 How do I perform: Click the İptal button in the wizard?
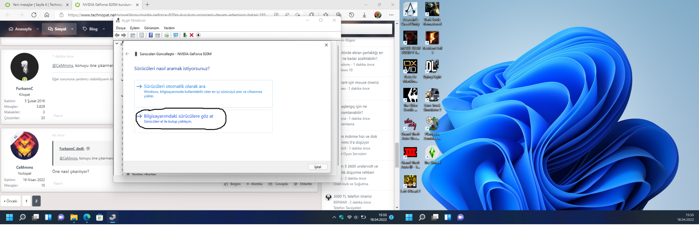318,167
